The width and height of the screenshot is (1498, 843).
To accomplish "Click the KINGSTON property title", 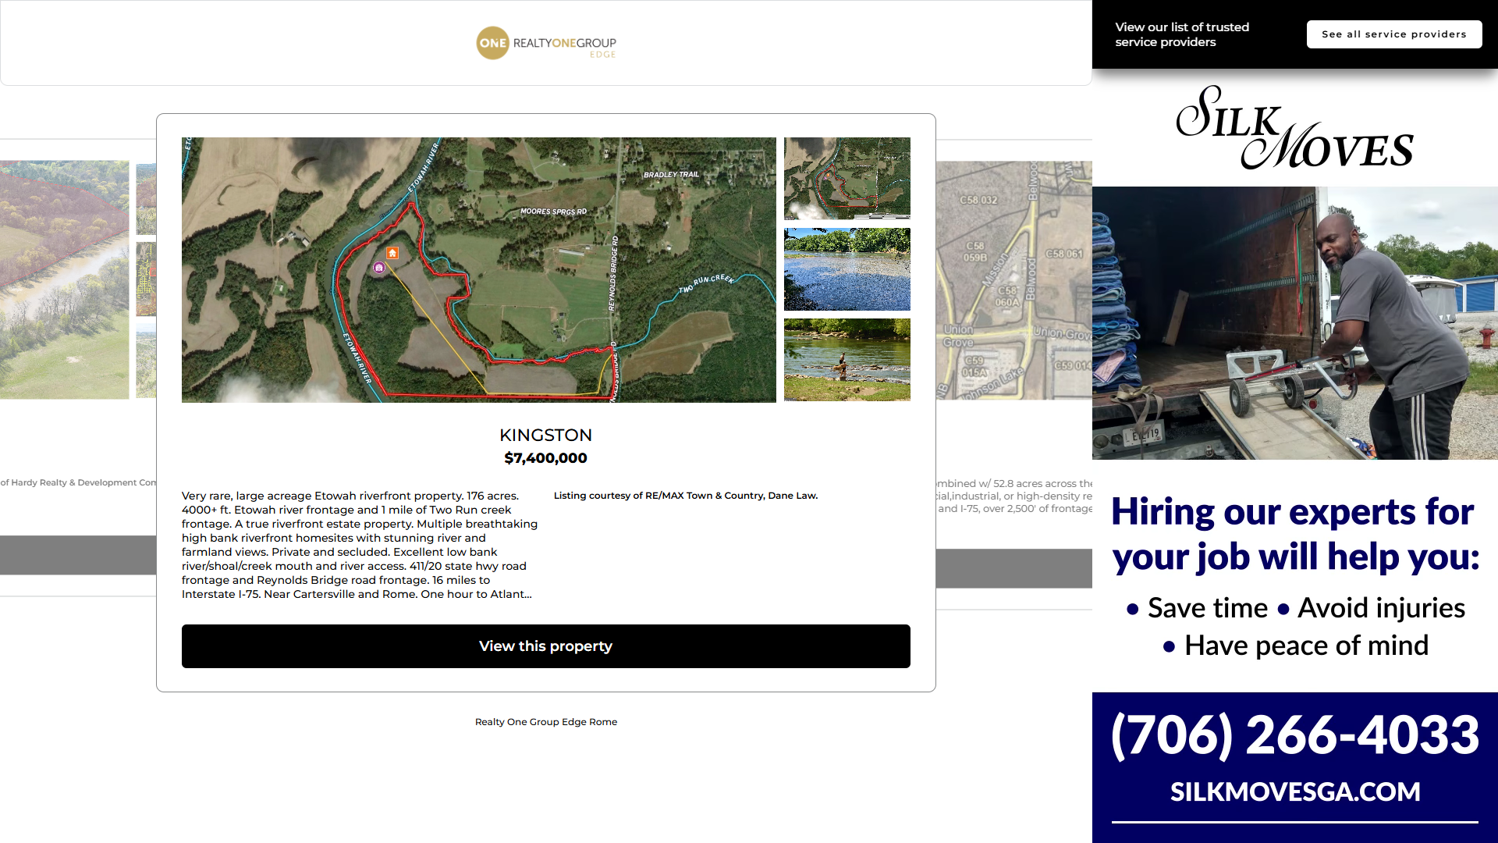I will 545,435.
